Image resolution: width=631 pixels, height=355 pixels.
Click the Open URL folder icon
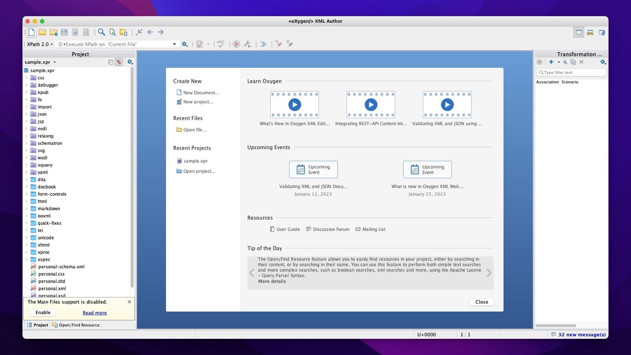(x=53, y=32)
